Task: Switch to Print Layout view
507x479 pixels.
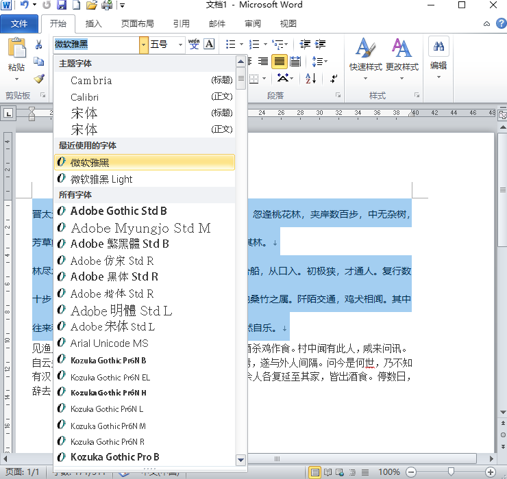Action: pos(314,472)
